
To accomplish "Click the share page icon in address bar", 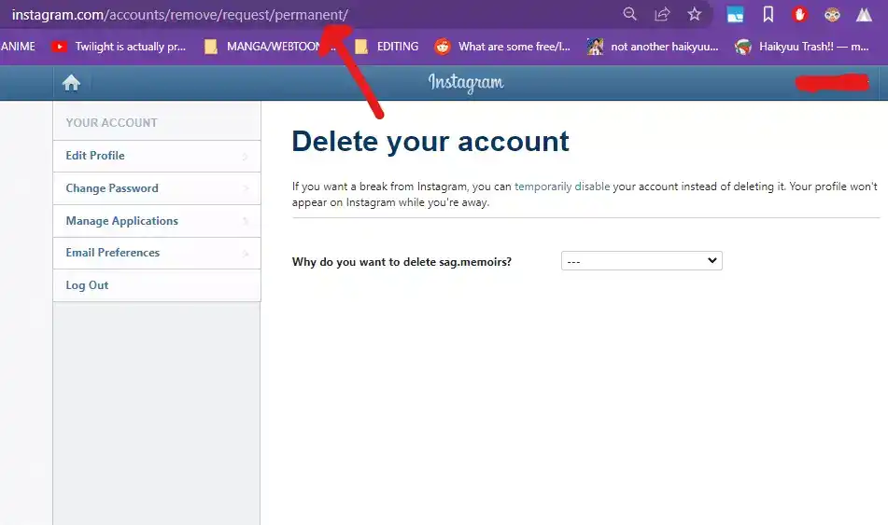I will [x=662, y=14].
